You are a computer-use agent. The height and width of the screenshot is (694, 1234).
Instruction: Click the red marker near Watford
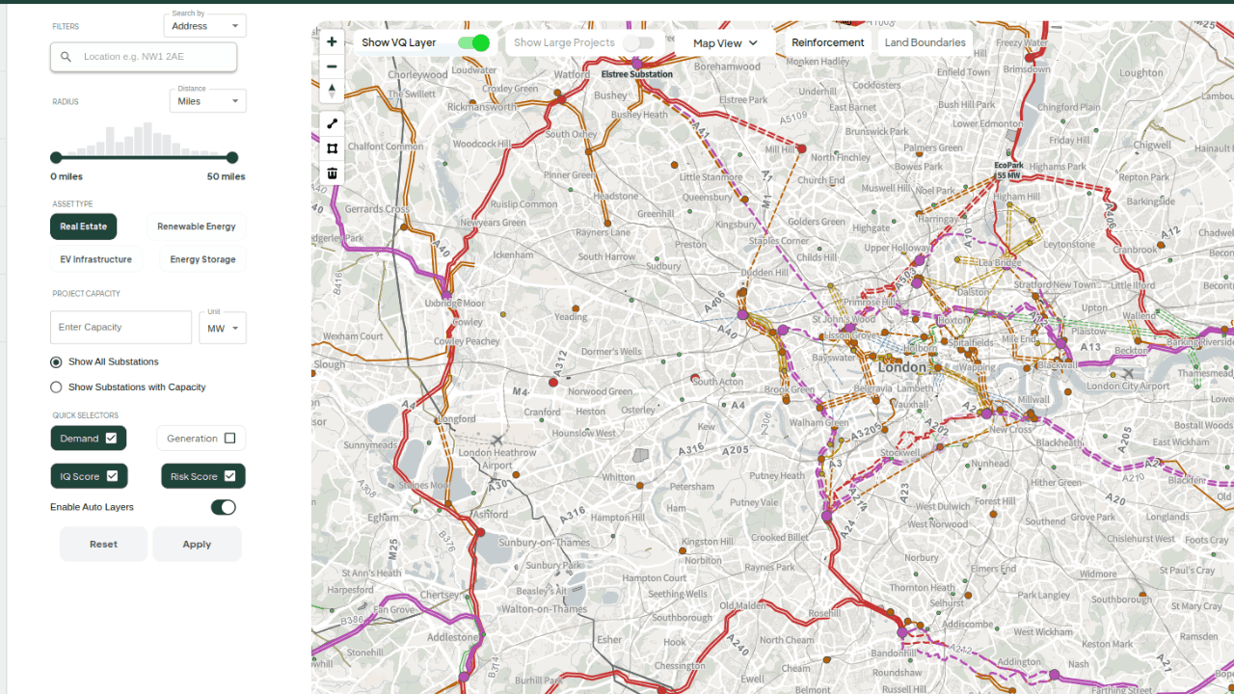(x=560, y=98)
